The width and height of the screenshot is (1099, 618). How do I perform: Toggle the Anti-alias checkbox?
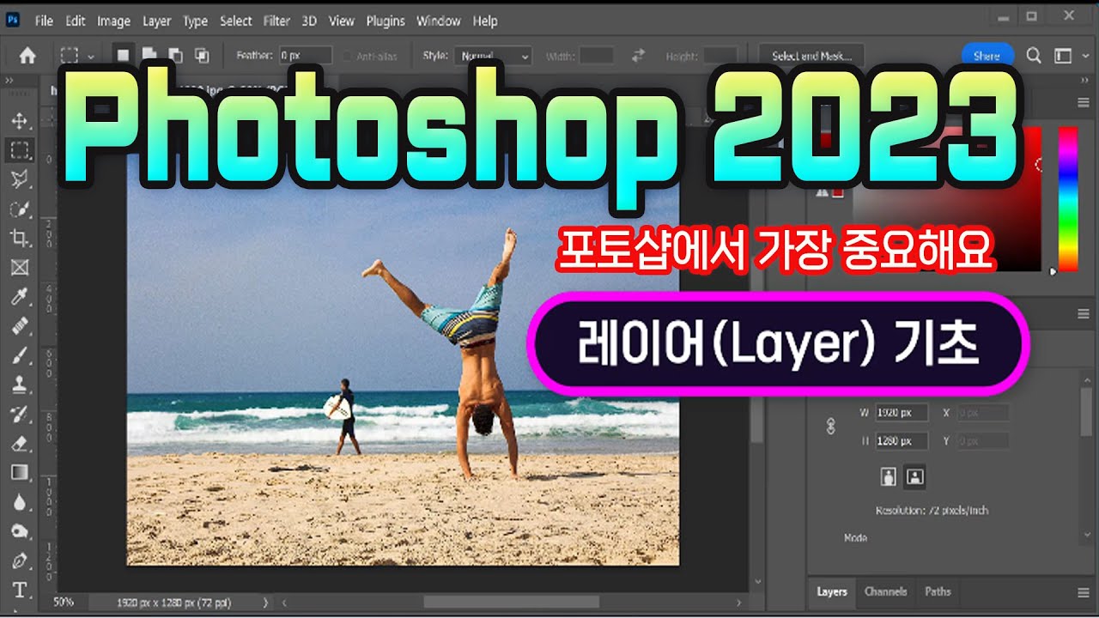click(348, 57)
